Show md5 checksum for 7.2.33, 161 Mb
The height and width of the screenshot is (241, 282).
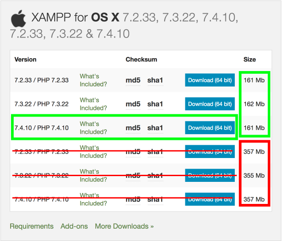(133, 80)
